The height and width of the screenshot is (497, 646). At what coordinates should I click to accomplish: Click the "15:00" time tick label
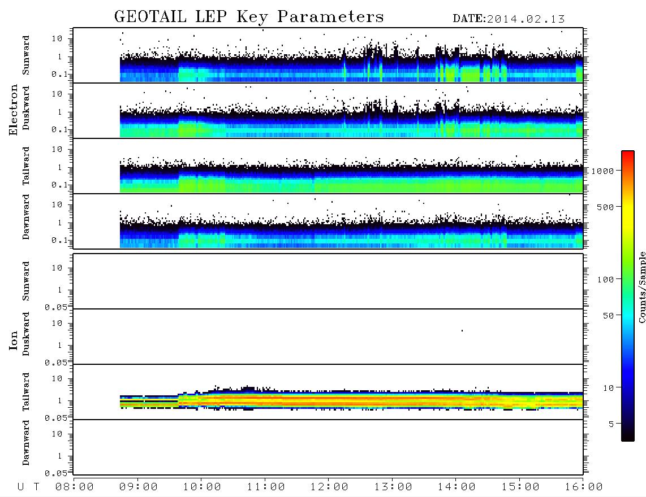(x=520, y=487)
